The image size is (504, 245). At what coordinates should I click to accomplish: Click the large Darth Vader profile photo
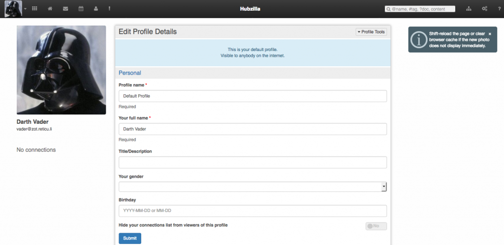coord(61,70)
